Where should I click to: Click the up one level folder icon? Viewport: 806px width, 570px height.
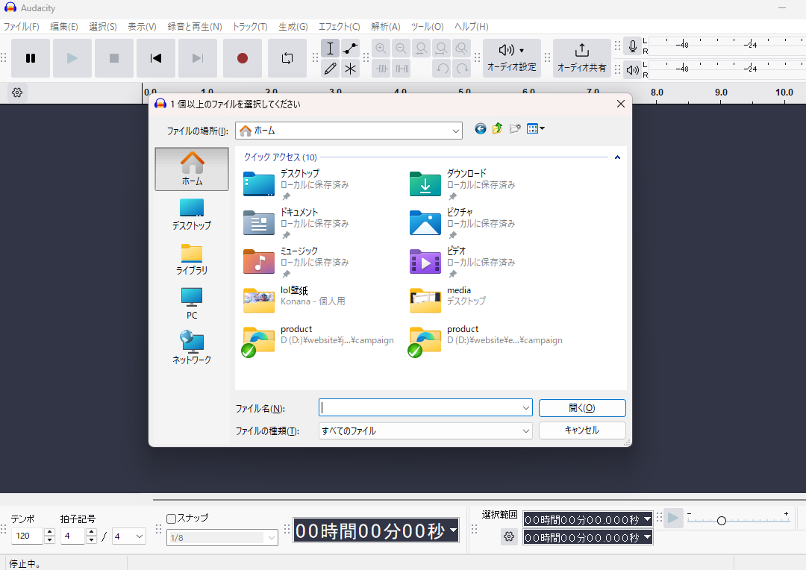pos(497,128)
